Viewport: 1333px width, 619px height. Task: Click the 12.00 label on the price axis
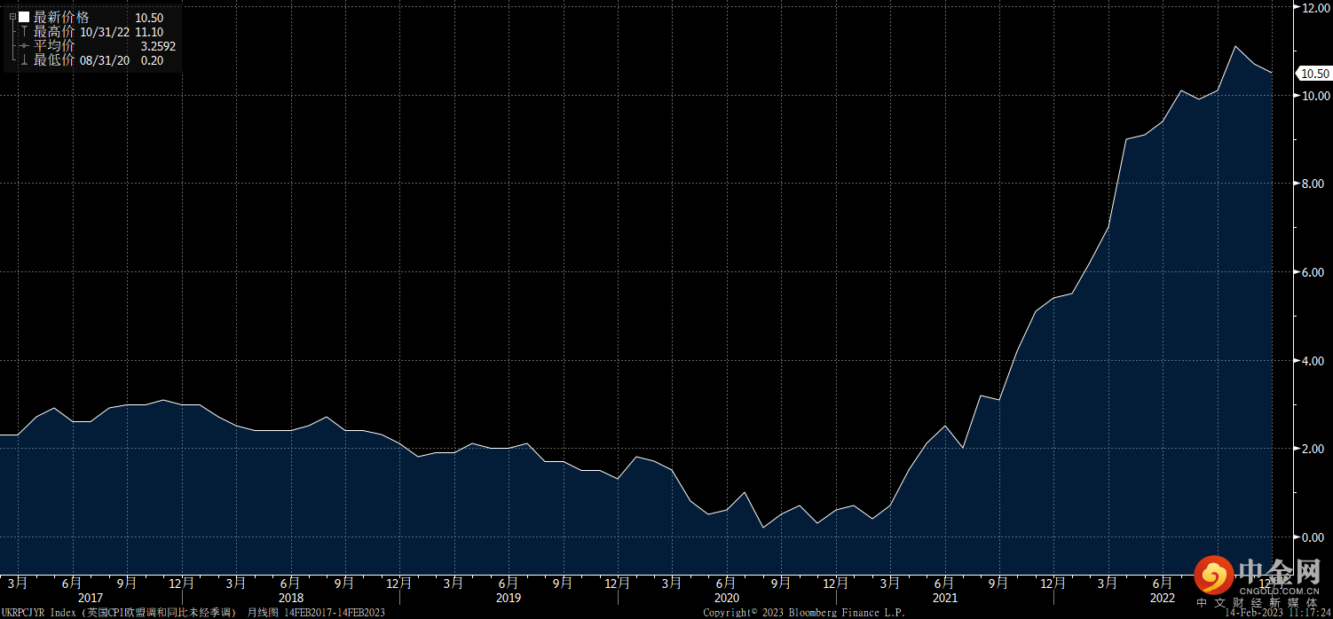click(1313, 8)
